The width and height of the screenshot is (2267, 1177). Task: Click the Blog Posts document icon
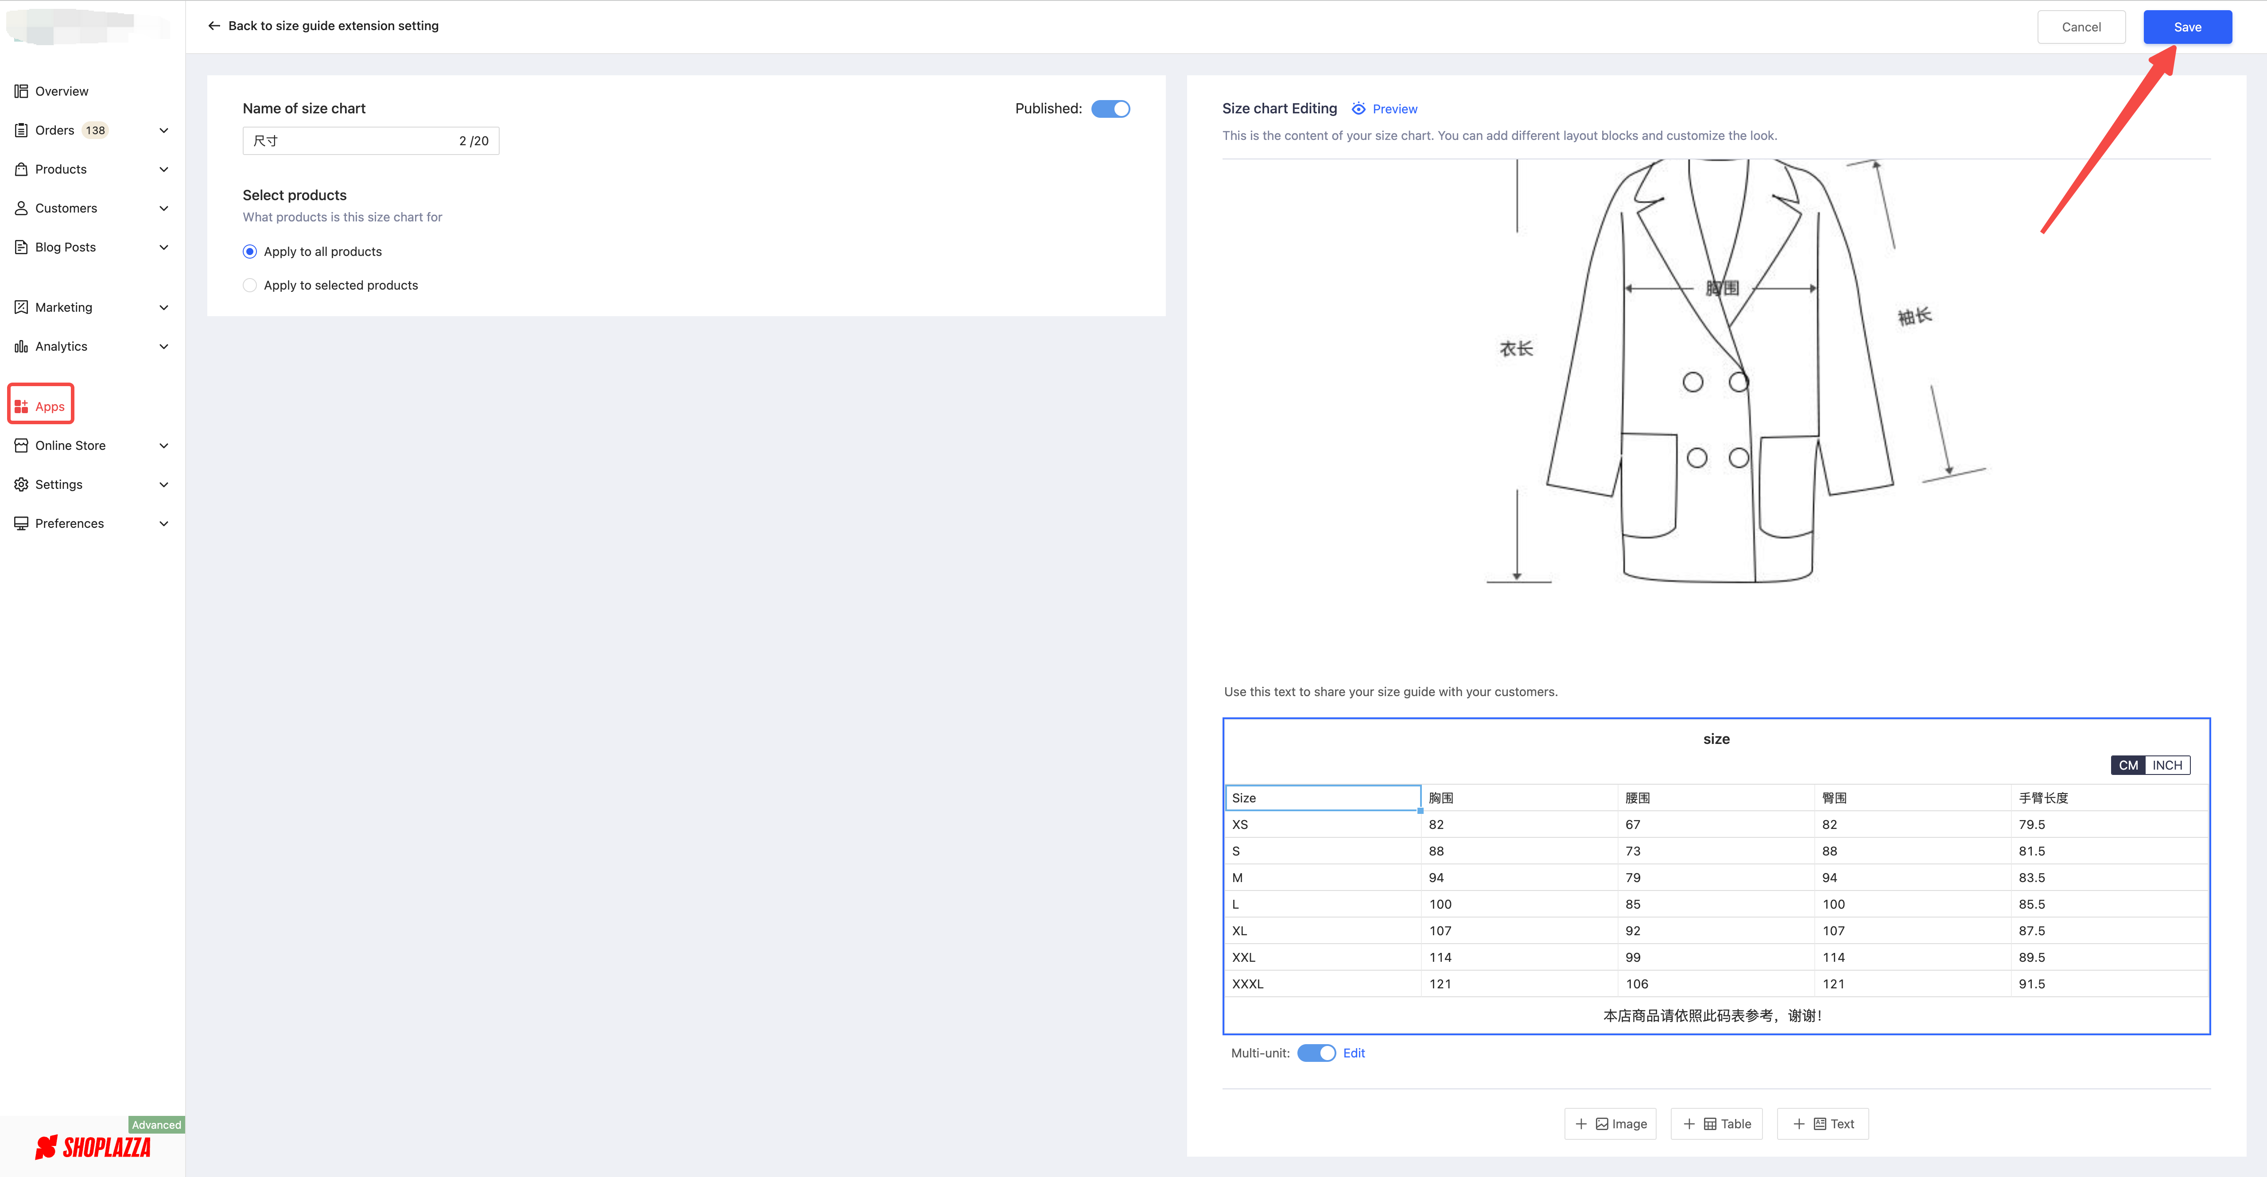point(21,247)
